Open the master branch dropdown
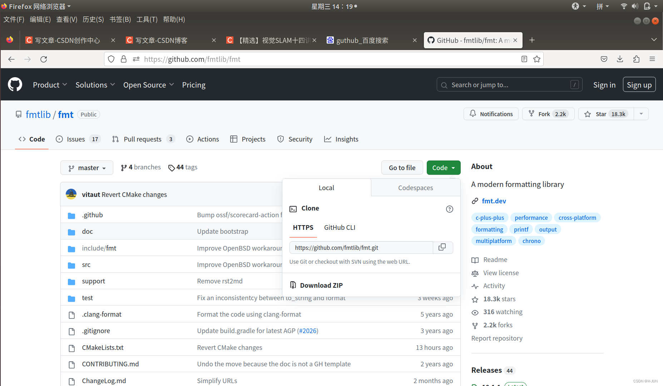This screenshot has height=386, width=663. [86, 167]
